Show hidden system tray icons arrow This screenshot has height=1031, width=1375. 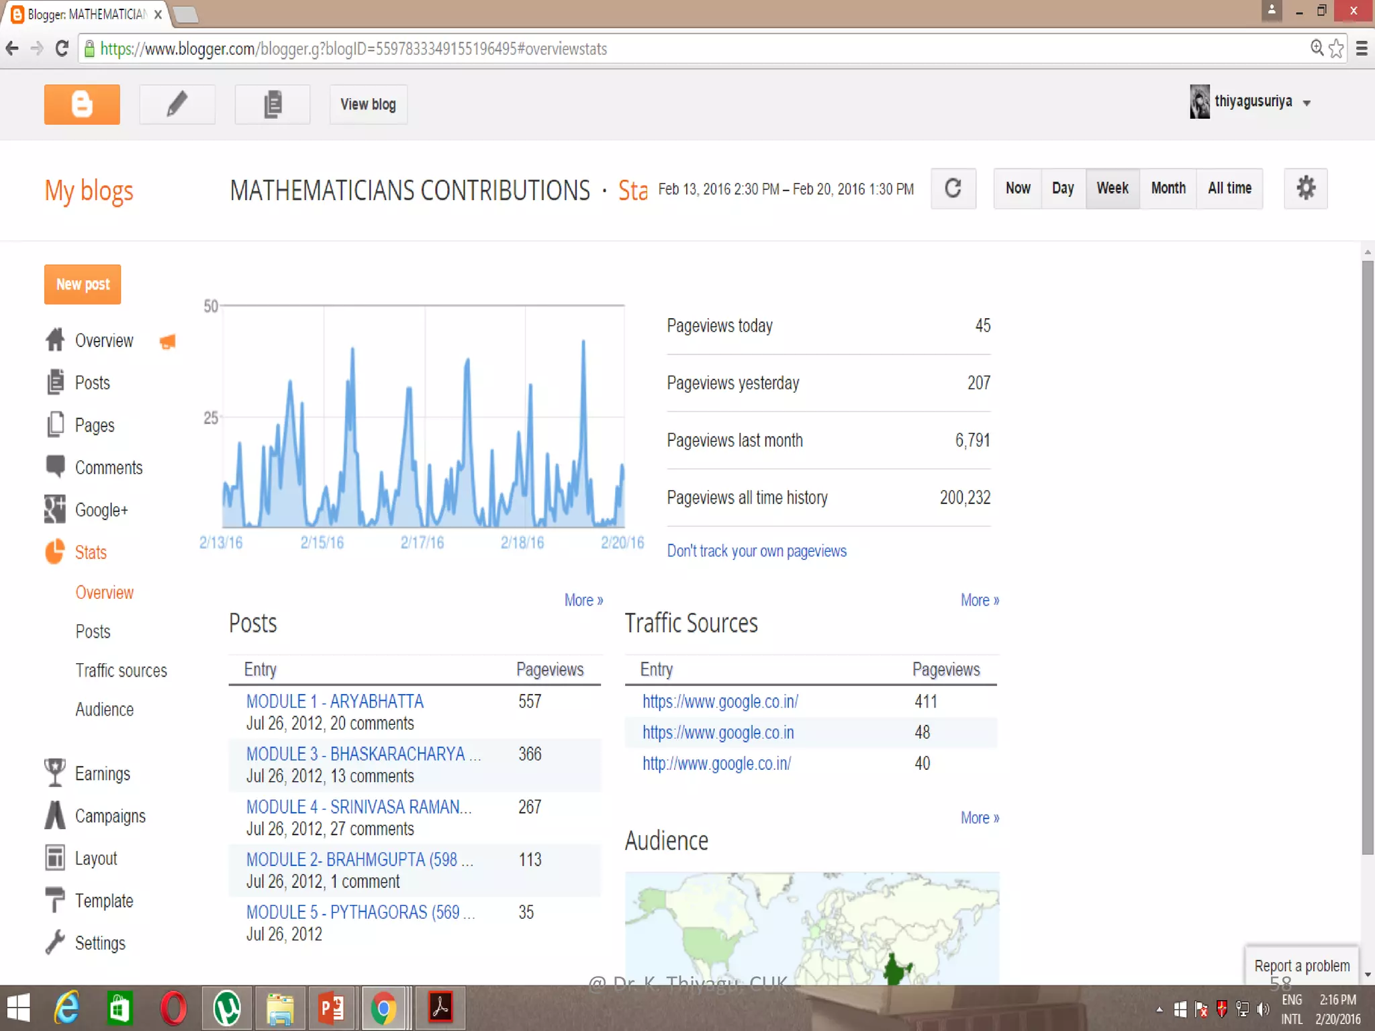[x=1159, y=1009]
